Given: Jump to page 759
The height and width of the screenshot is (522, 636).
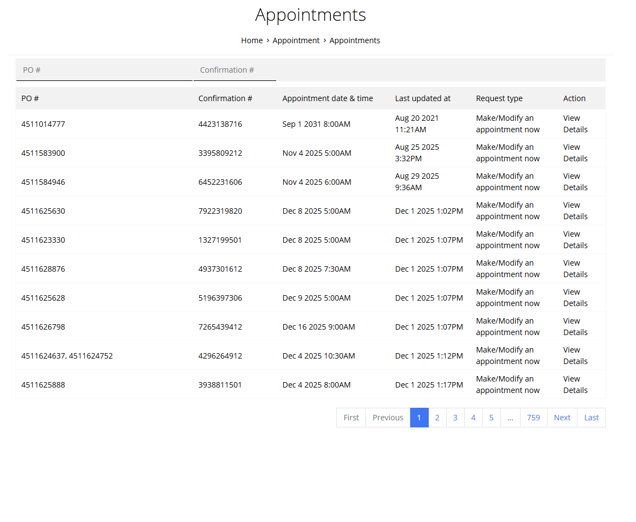Looking at the screenshot, I should (533, 418).
